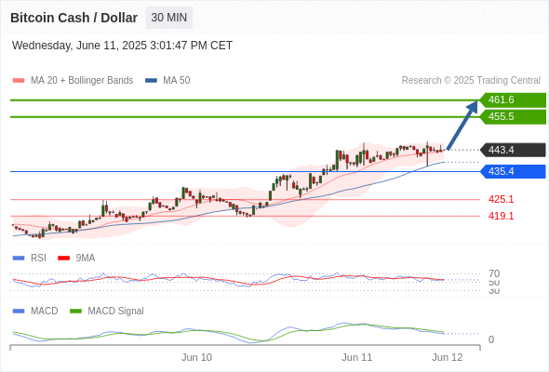Viewport: 549px width, 372px height.
Task: Click the 30 MIN timeframe badge
Action: pyautogui.click(x=169, y=18)
